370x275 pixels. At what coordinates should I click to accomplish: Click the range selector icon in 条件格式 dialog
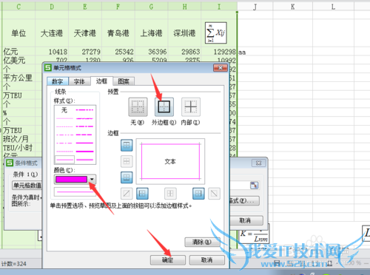(254, 186)
